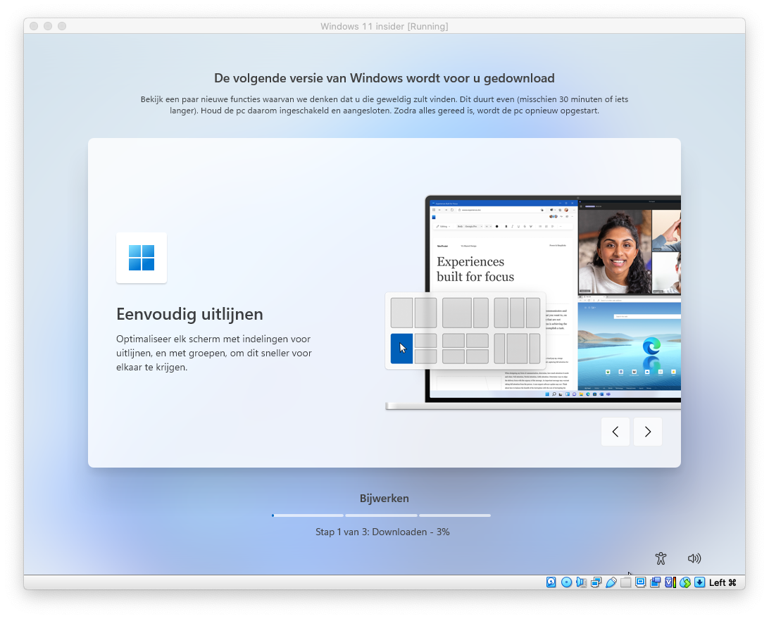Open the audio status icon in VirtualBox
The height and width of the screenshot is (619, 769).
click(581, 582)
